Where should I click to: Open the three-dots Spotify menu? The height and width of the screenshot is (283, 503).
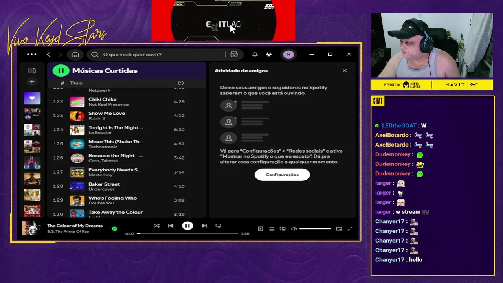[x=31, y=55]
